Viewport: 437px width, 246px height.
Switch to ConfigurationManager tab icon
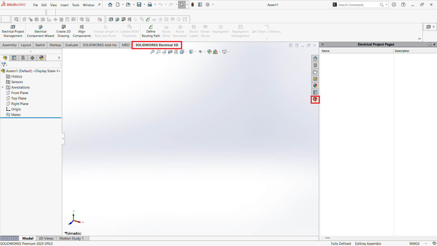[23, 58]
